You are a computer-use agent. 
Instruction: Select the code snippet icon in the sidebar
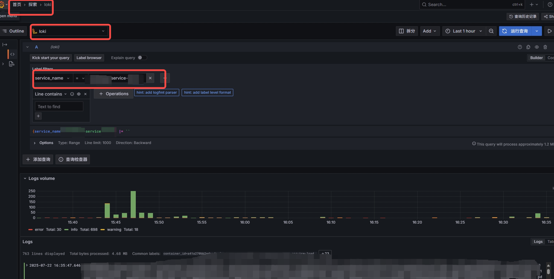click(12, 54)
